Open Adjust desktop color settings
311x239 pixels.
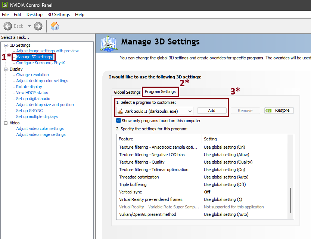pyautogui.click(x=42, y=81)
